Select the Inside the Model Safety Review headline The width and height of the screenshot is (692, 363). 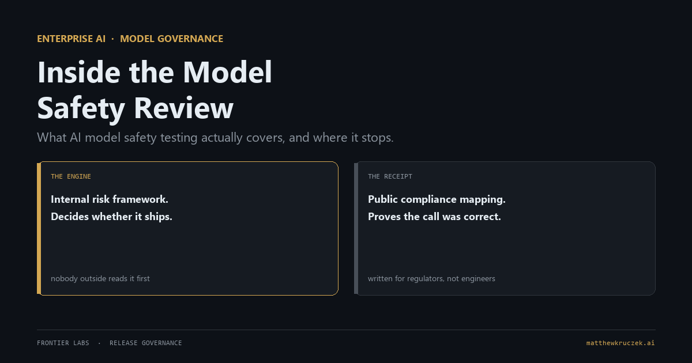[x=155, y=90]
